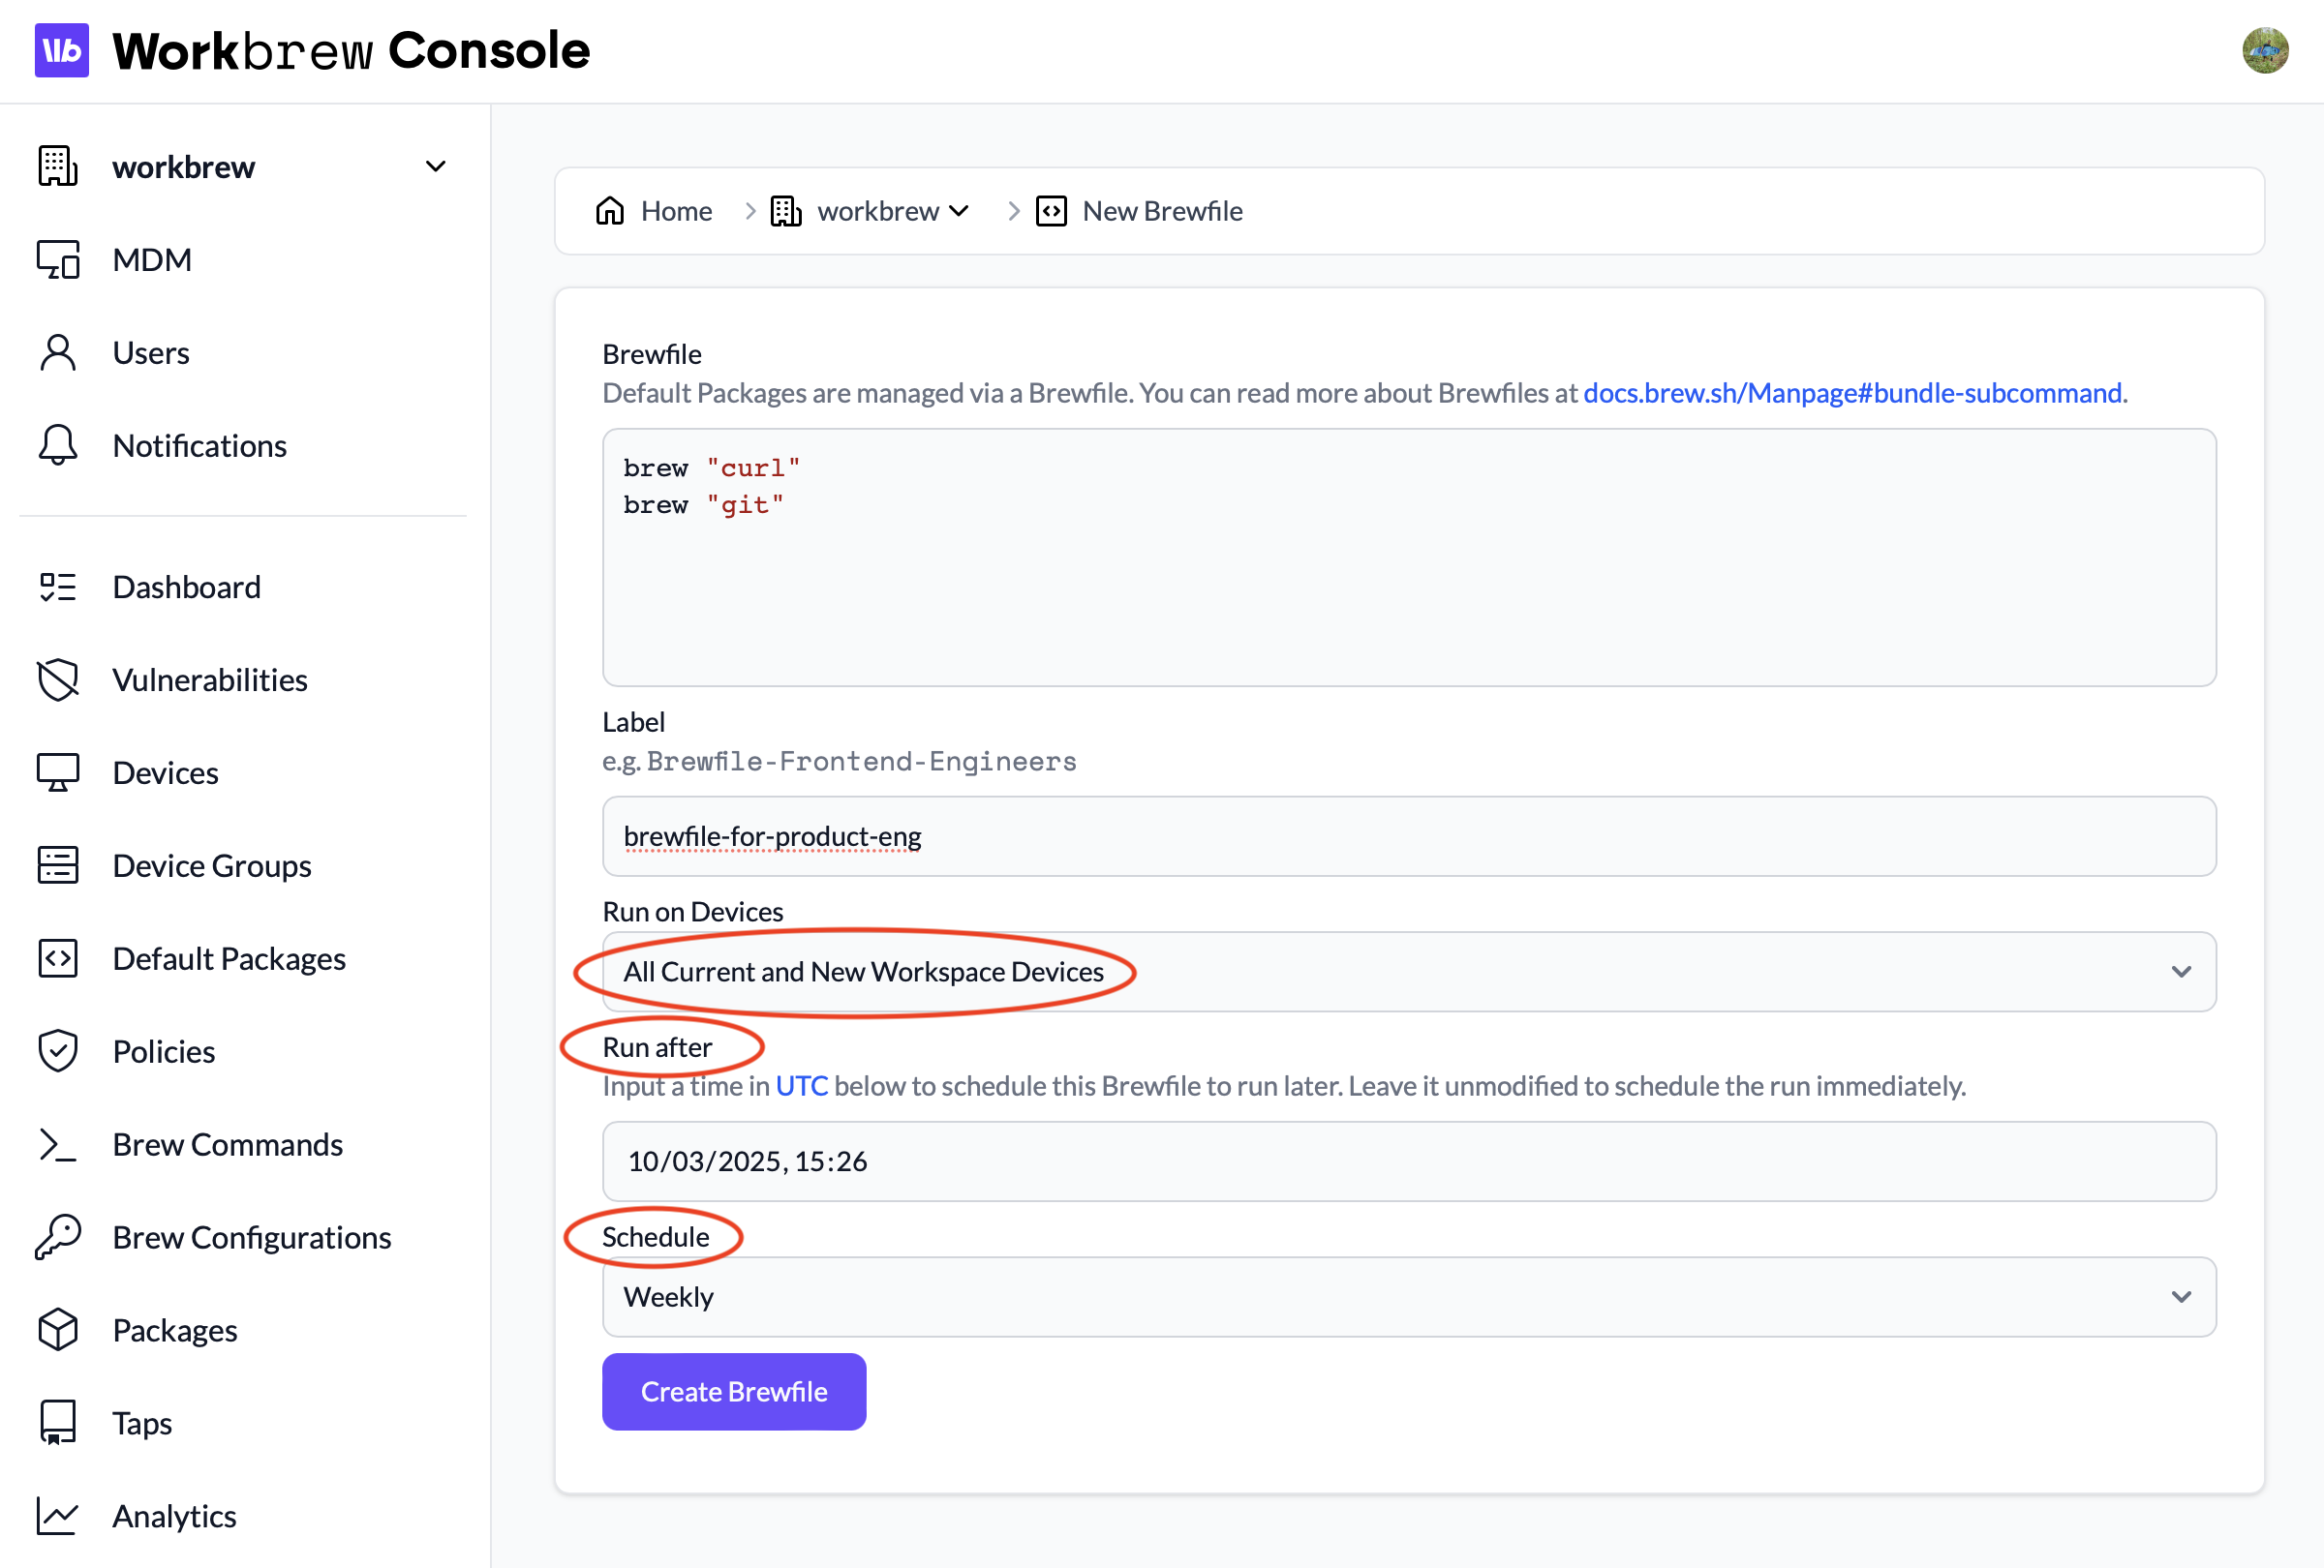Expand workbrew dropdown in breadcrumb
Screen dimensions: 2324x1568
point(959,211)
